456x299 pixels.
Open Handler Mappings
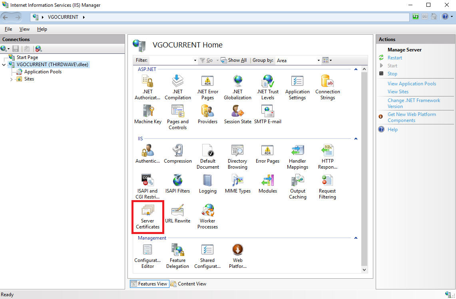297,157
